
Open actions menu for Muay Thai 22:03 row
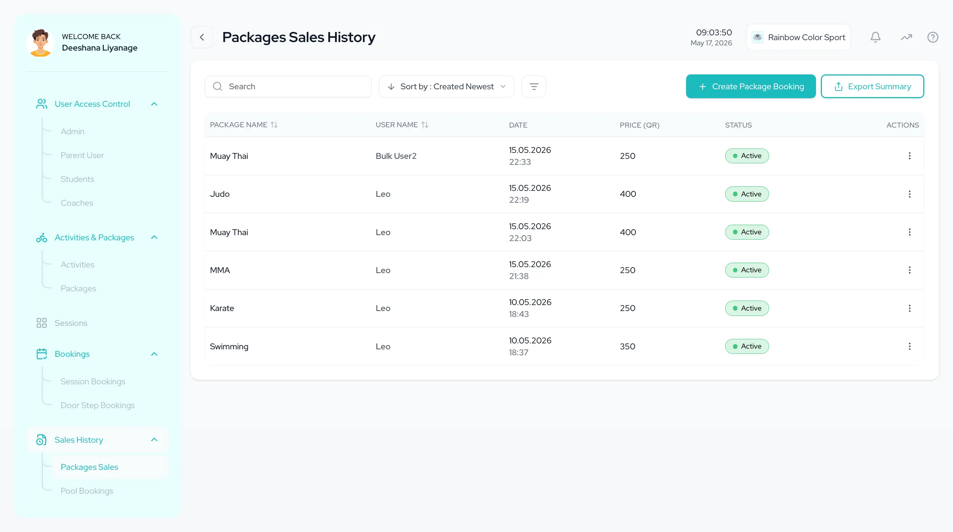point(909,232)
